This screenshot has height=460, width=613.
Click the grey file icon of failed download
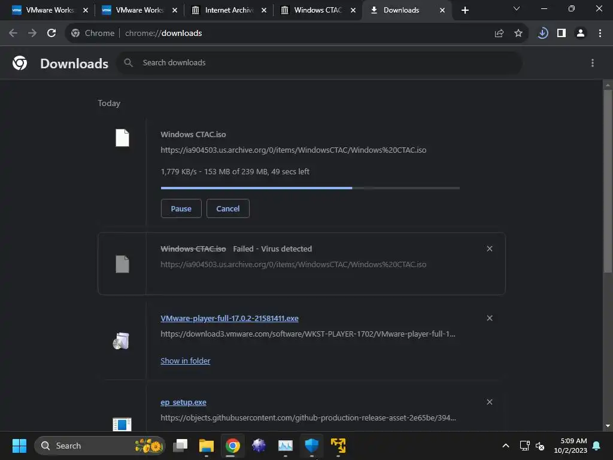(x=122, y=264)
